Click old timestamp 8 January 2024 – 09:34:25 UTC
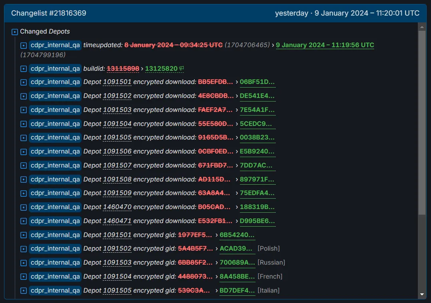Image resolution: width=431 pixels, height=303 pixels. point(174,45)
